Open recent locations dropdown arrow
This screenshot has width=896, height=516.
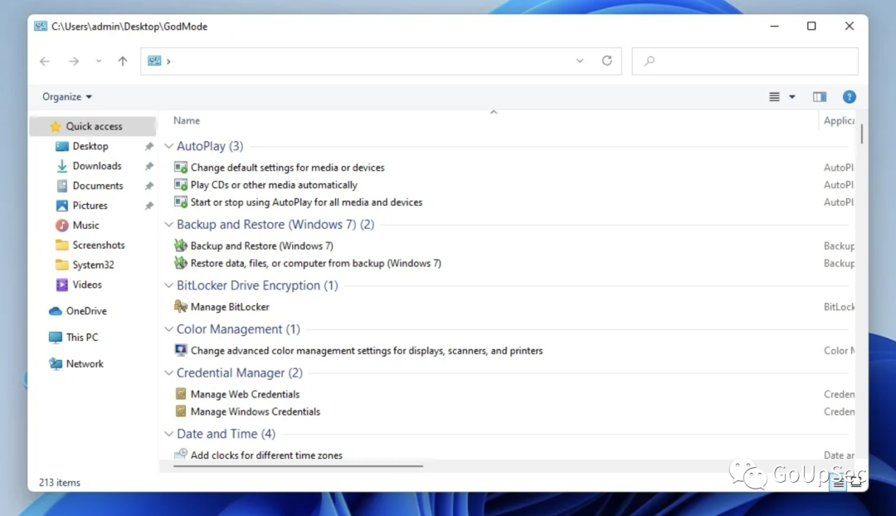click(99, 61)
